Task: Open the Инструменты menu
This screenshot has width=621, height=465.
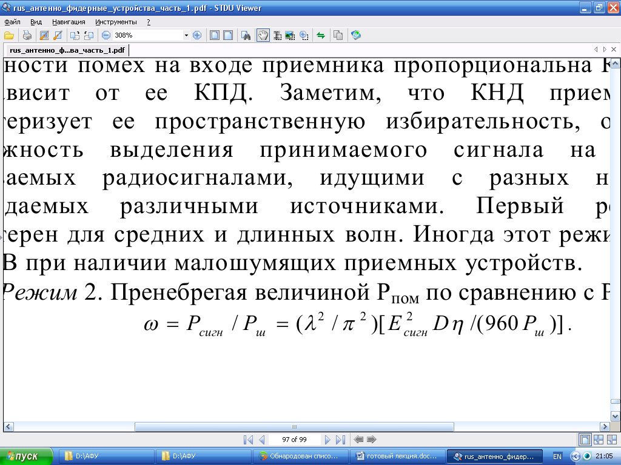Action: coord(116,22)
